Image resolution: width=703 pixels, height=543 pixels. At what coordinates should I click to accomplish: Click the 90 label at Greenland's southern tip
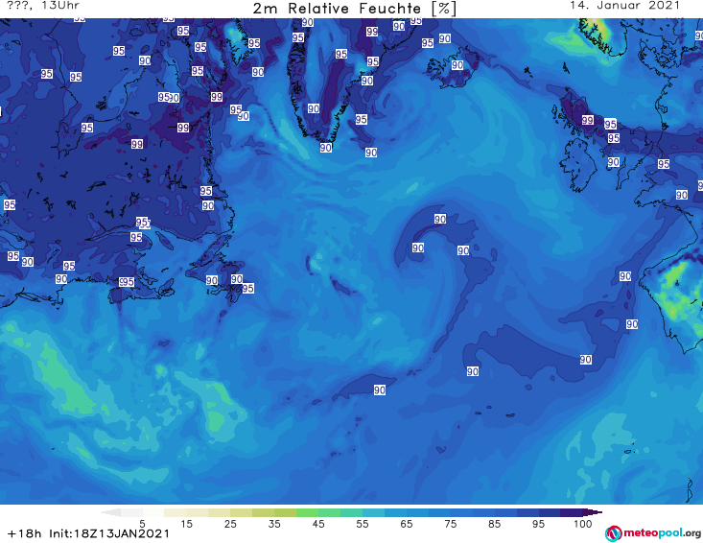(326, 148)
